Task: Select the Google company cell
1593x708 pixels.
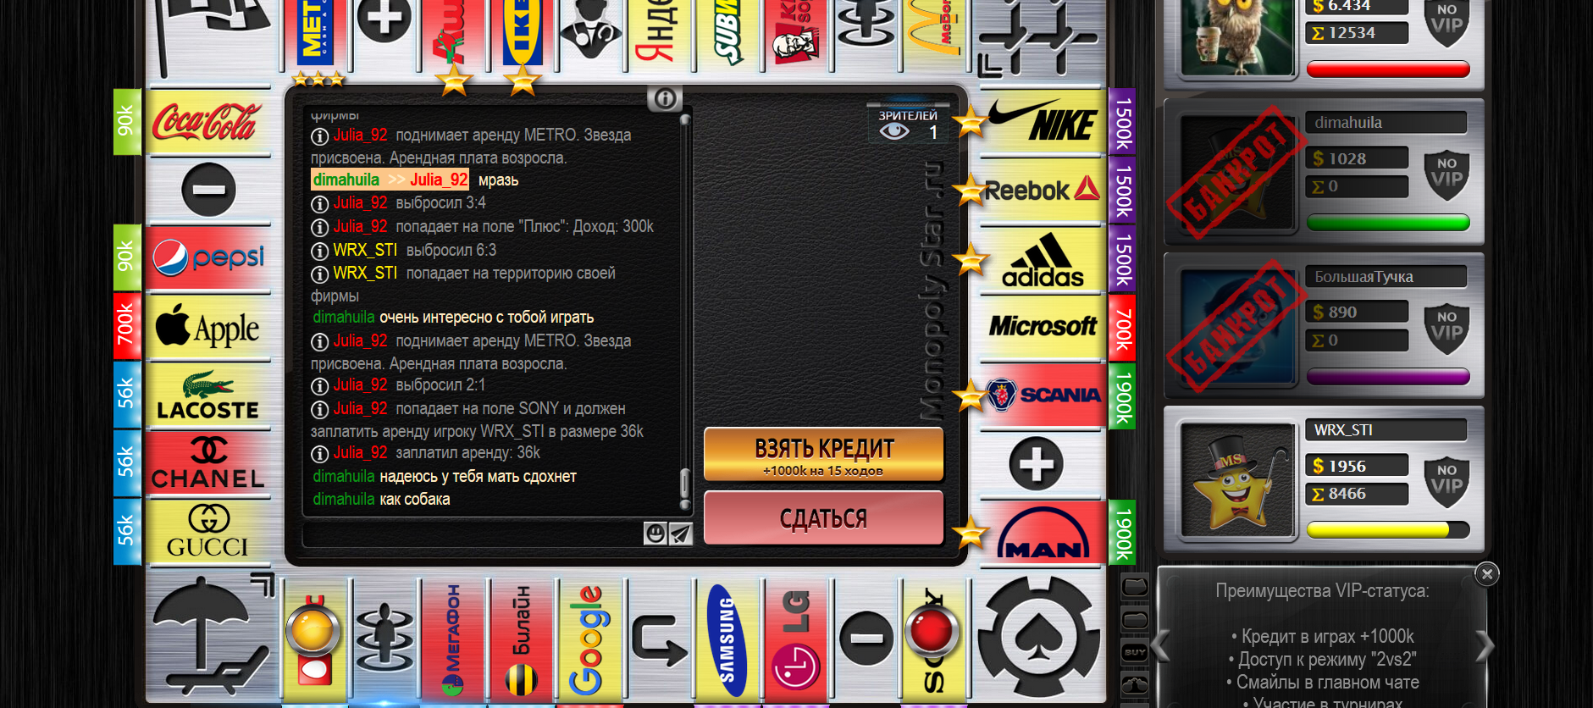Action: tap(589, 639)
